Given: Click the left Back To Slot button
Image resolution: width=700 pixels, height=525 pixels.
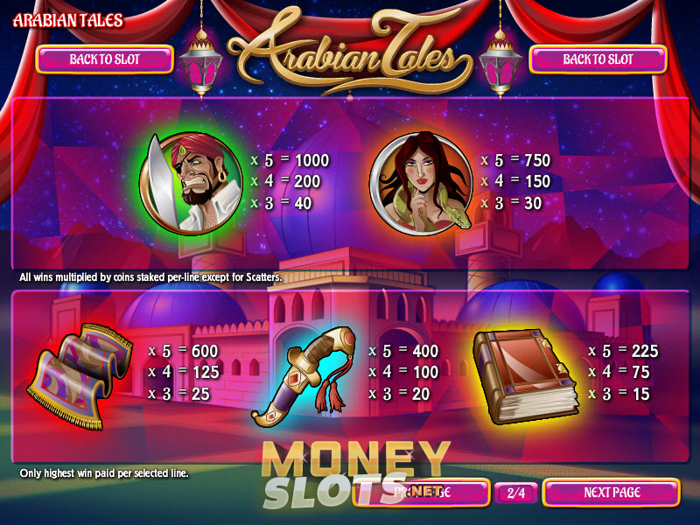Looking at the screenshot, I should [104, 59].
